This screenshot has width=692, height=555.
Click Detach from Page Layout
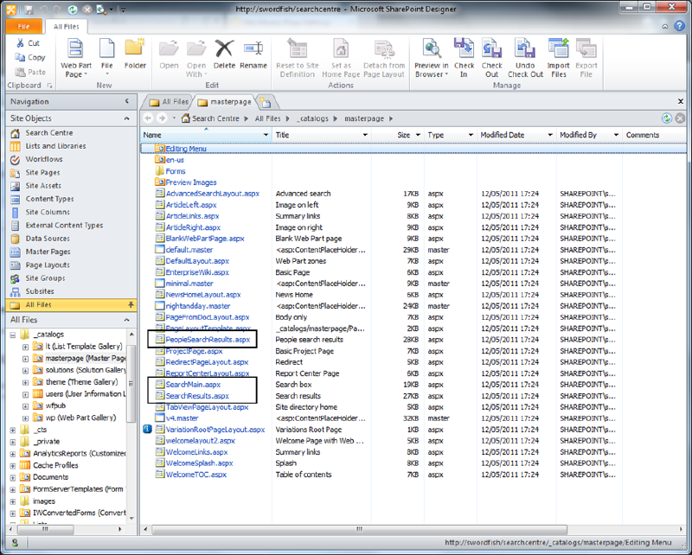pyautogui.click(x=384, y=58)
